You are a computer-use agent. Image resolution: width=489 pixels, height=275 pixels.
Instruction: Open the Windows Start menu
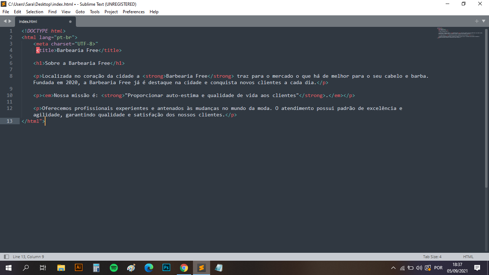(8, 268)
